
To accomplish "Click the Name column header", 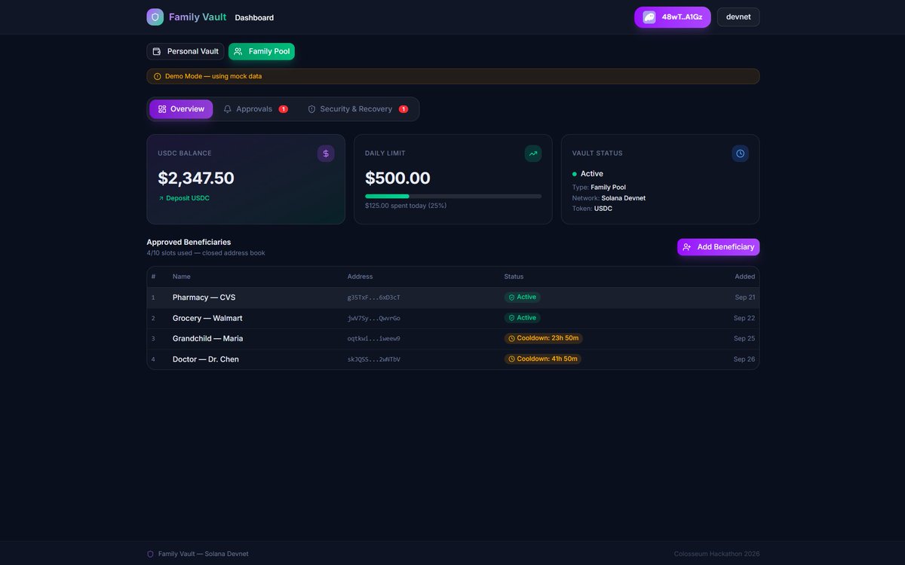I will point(181,276).
